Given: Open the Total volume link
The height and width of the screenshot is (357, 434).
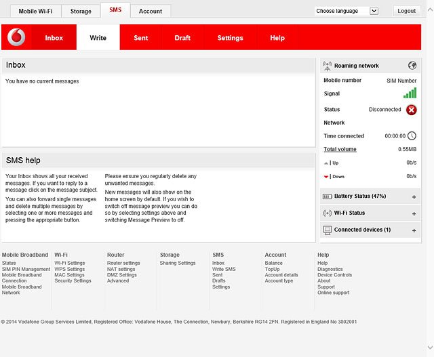Looking at the screenshot, I should pos(340,149).
